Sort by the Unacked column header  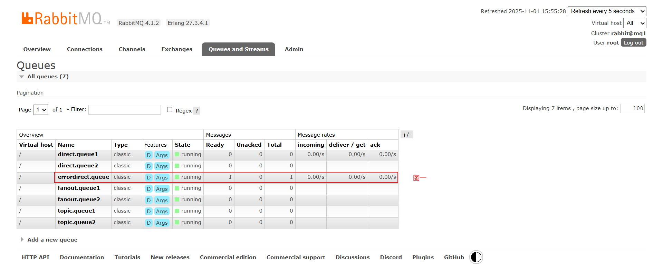coord(249,145)
